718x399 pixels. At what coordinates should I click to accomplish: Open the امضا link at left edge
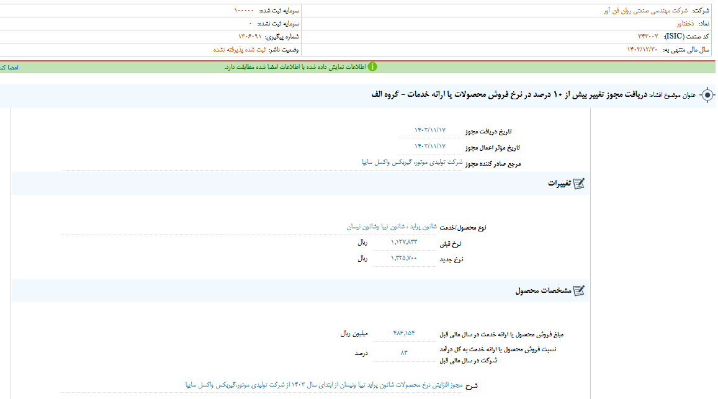[x=9, y=67]
